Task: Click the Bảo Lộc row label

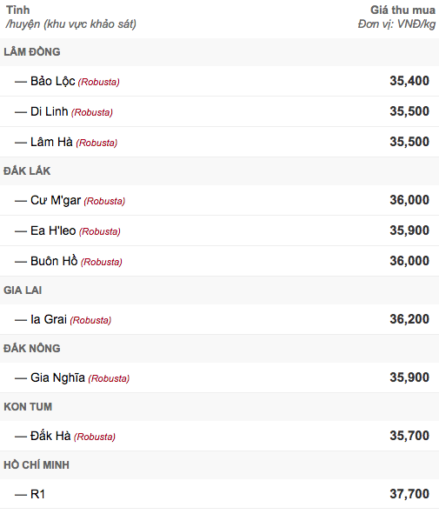Action: (x=53, y=81)
